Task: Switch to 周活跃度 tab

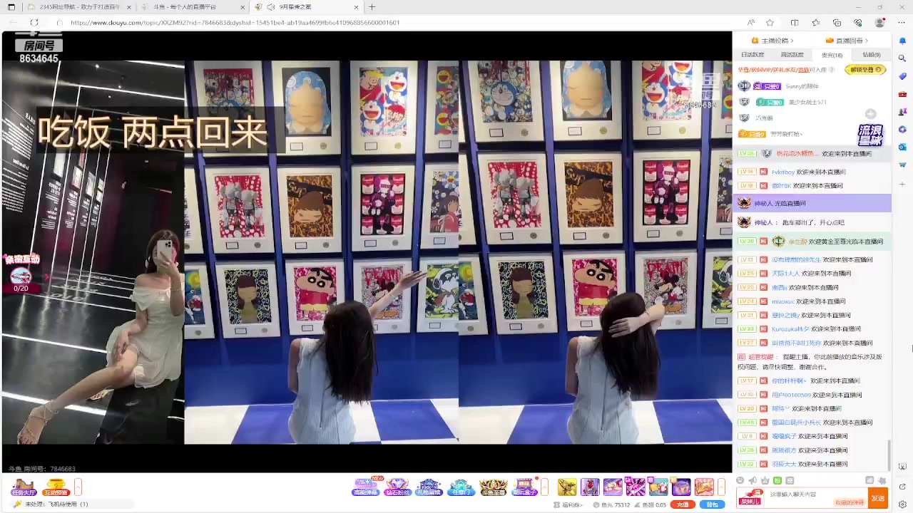Action: click(x=792, y=55)
